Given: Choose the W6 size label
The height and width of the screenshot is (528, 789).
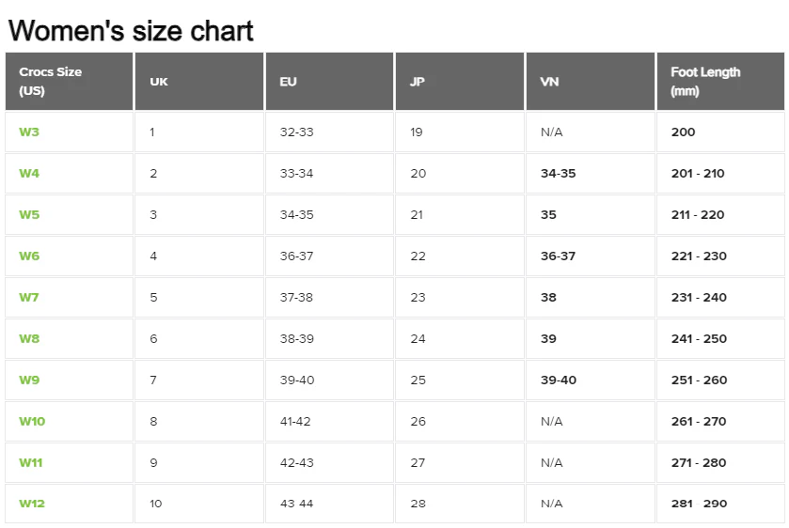Looking at the screenshot, I should [29, 256].
